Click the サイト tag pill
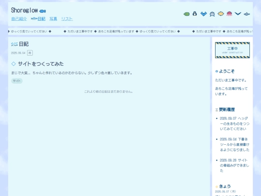This screenshot has width=261, height=196. point(17,81)
